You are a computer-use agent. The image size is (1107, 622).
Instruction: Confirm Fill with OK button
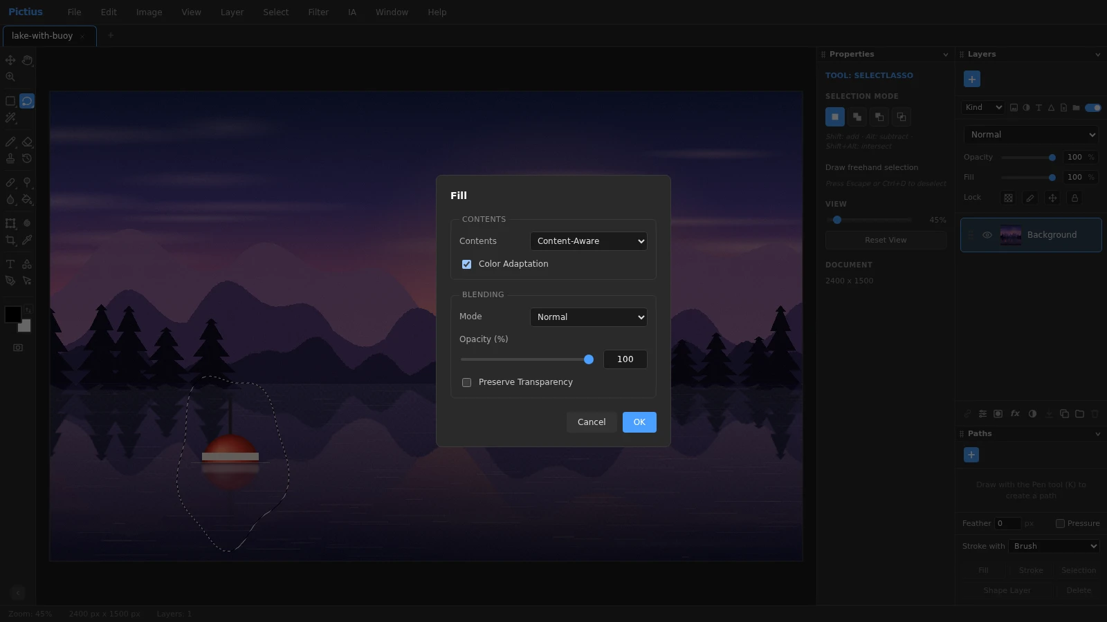tap(639, 422)
